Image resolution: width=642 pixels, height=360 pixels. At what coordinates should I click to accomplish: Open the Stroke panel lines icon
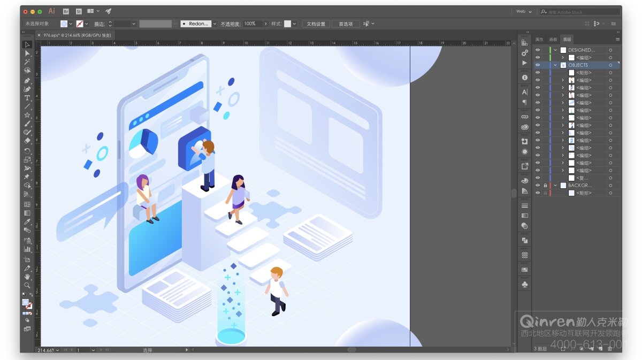pos(525,205)
